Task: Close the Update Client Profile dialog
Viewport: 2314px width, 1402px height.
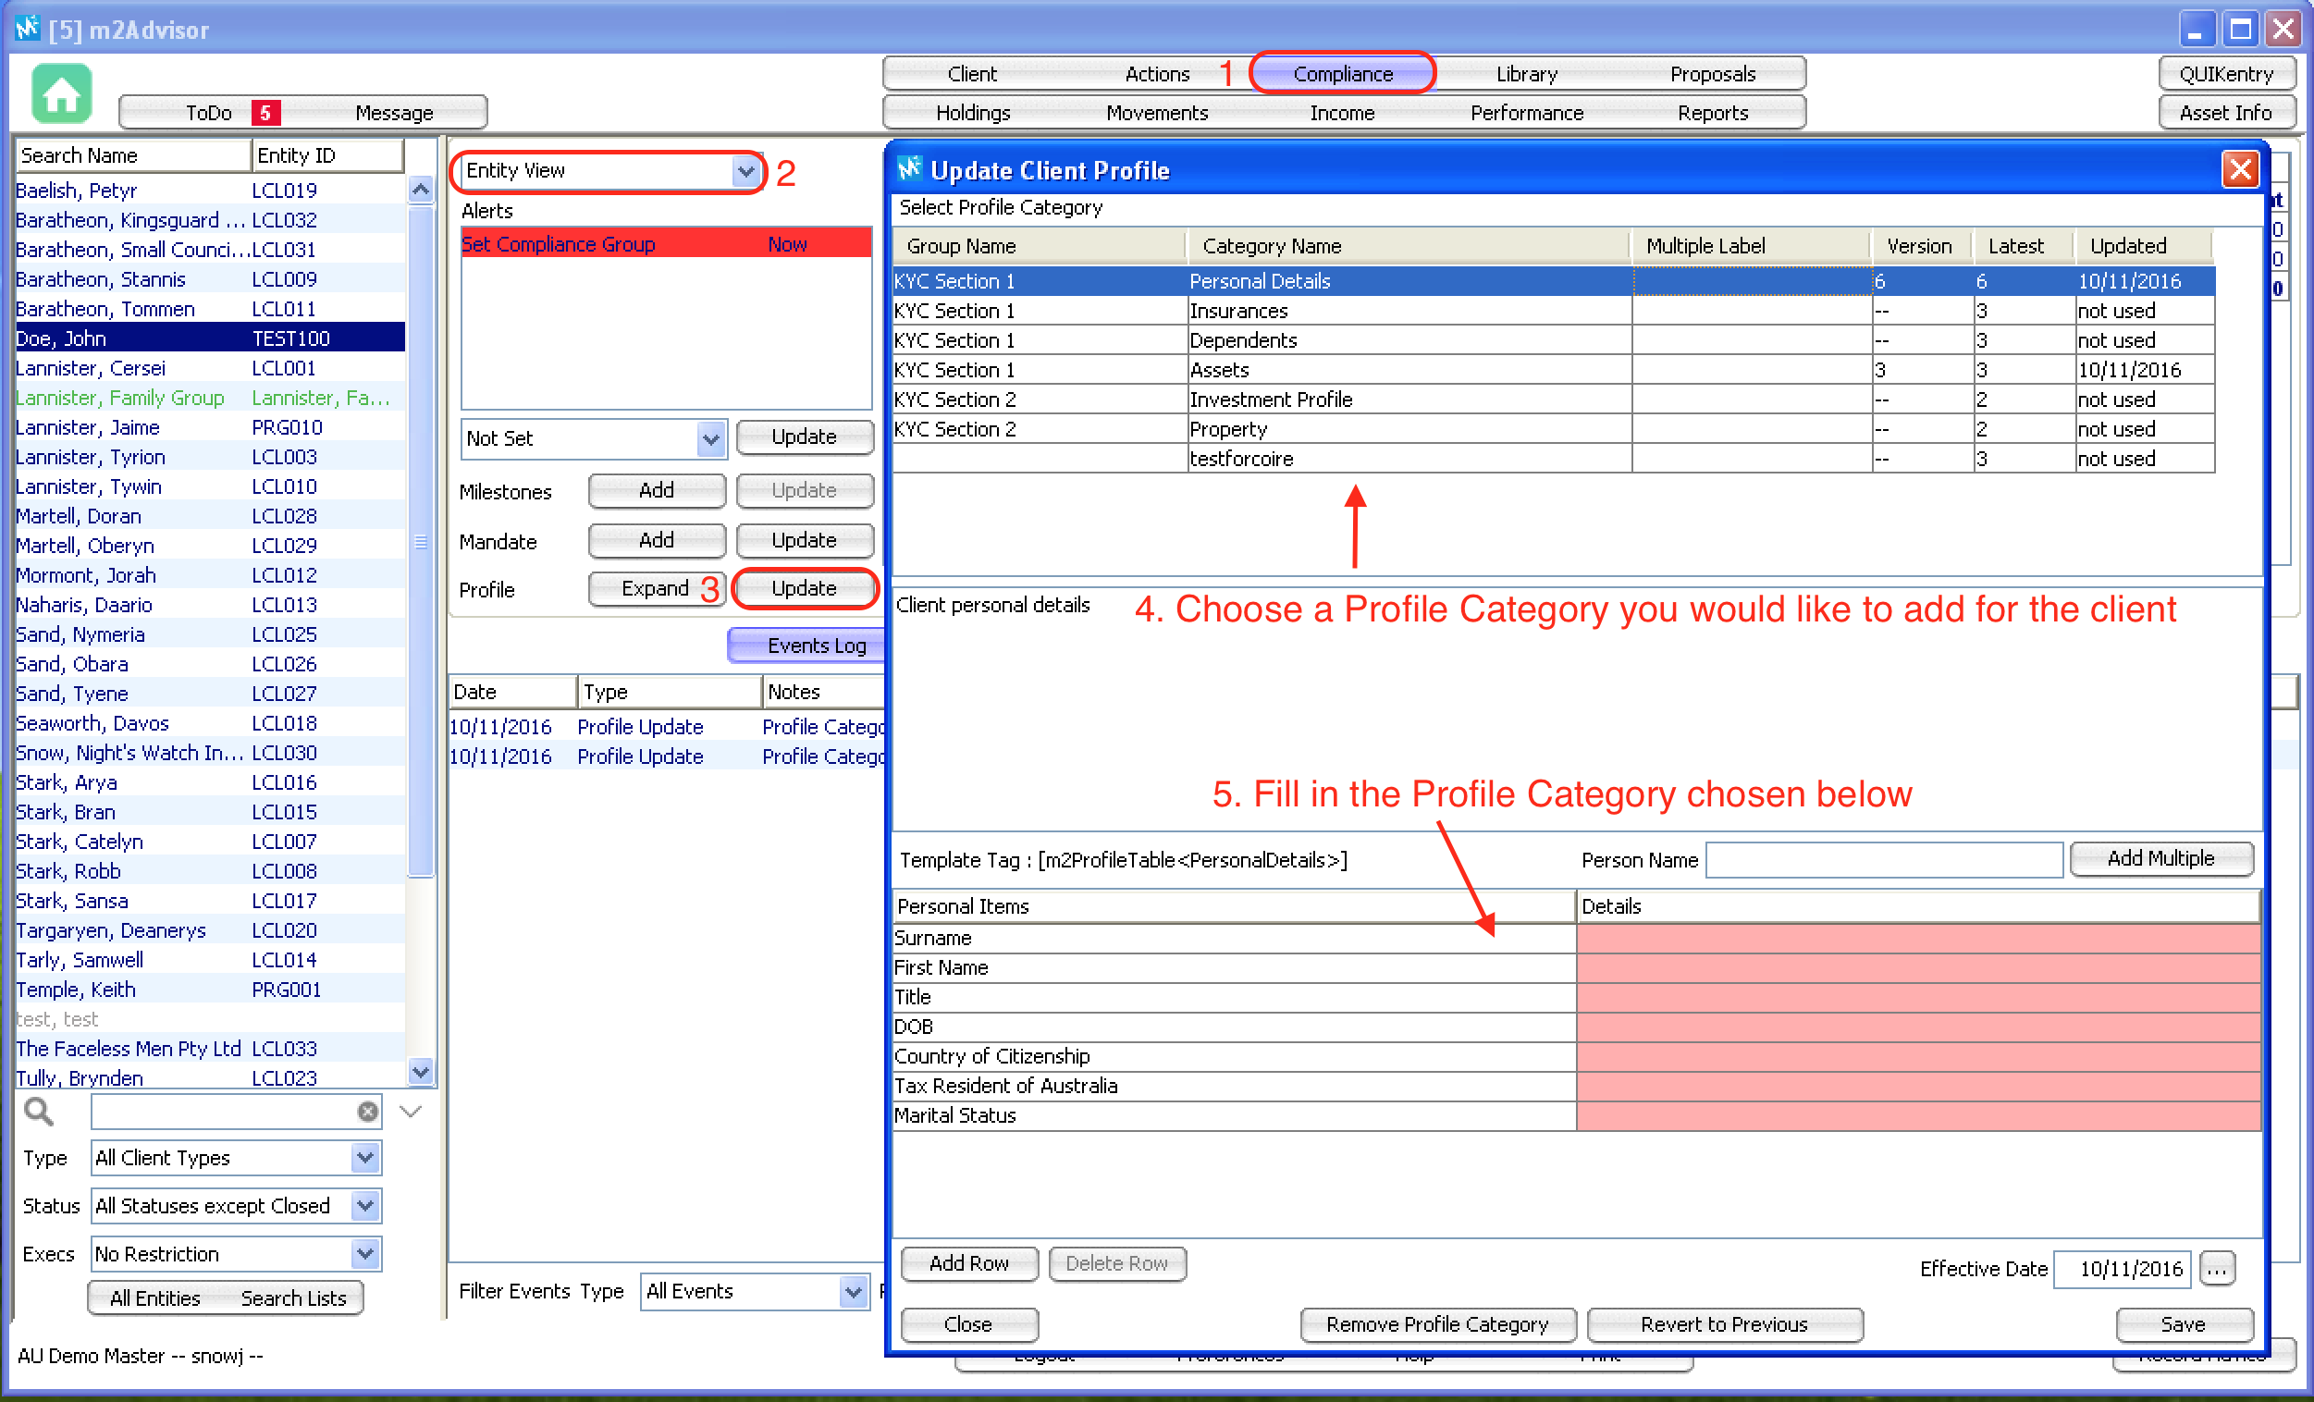Action: (x=2240, y=170)
